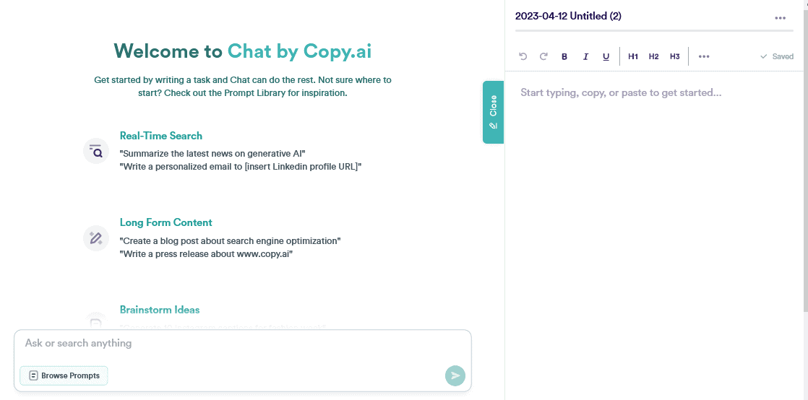808x400 pixels.
Task: Click the editor text area placeholder
Action: point(621,92)
